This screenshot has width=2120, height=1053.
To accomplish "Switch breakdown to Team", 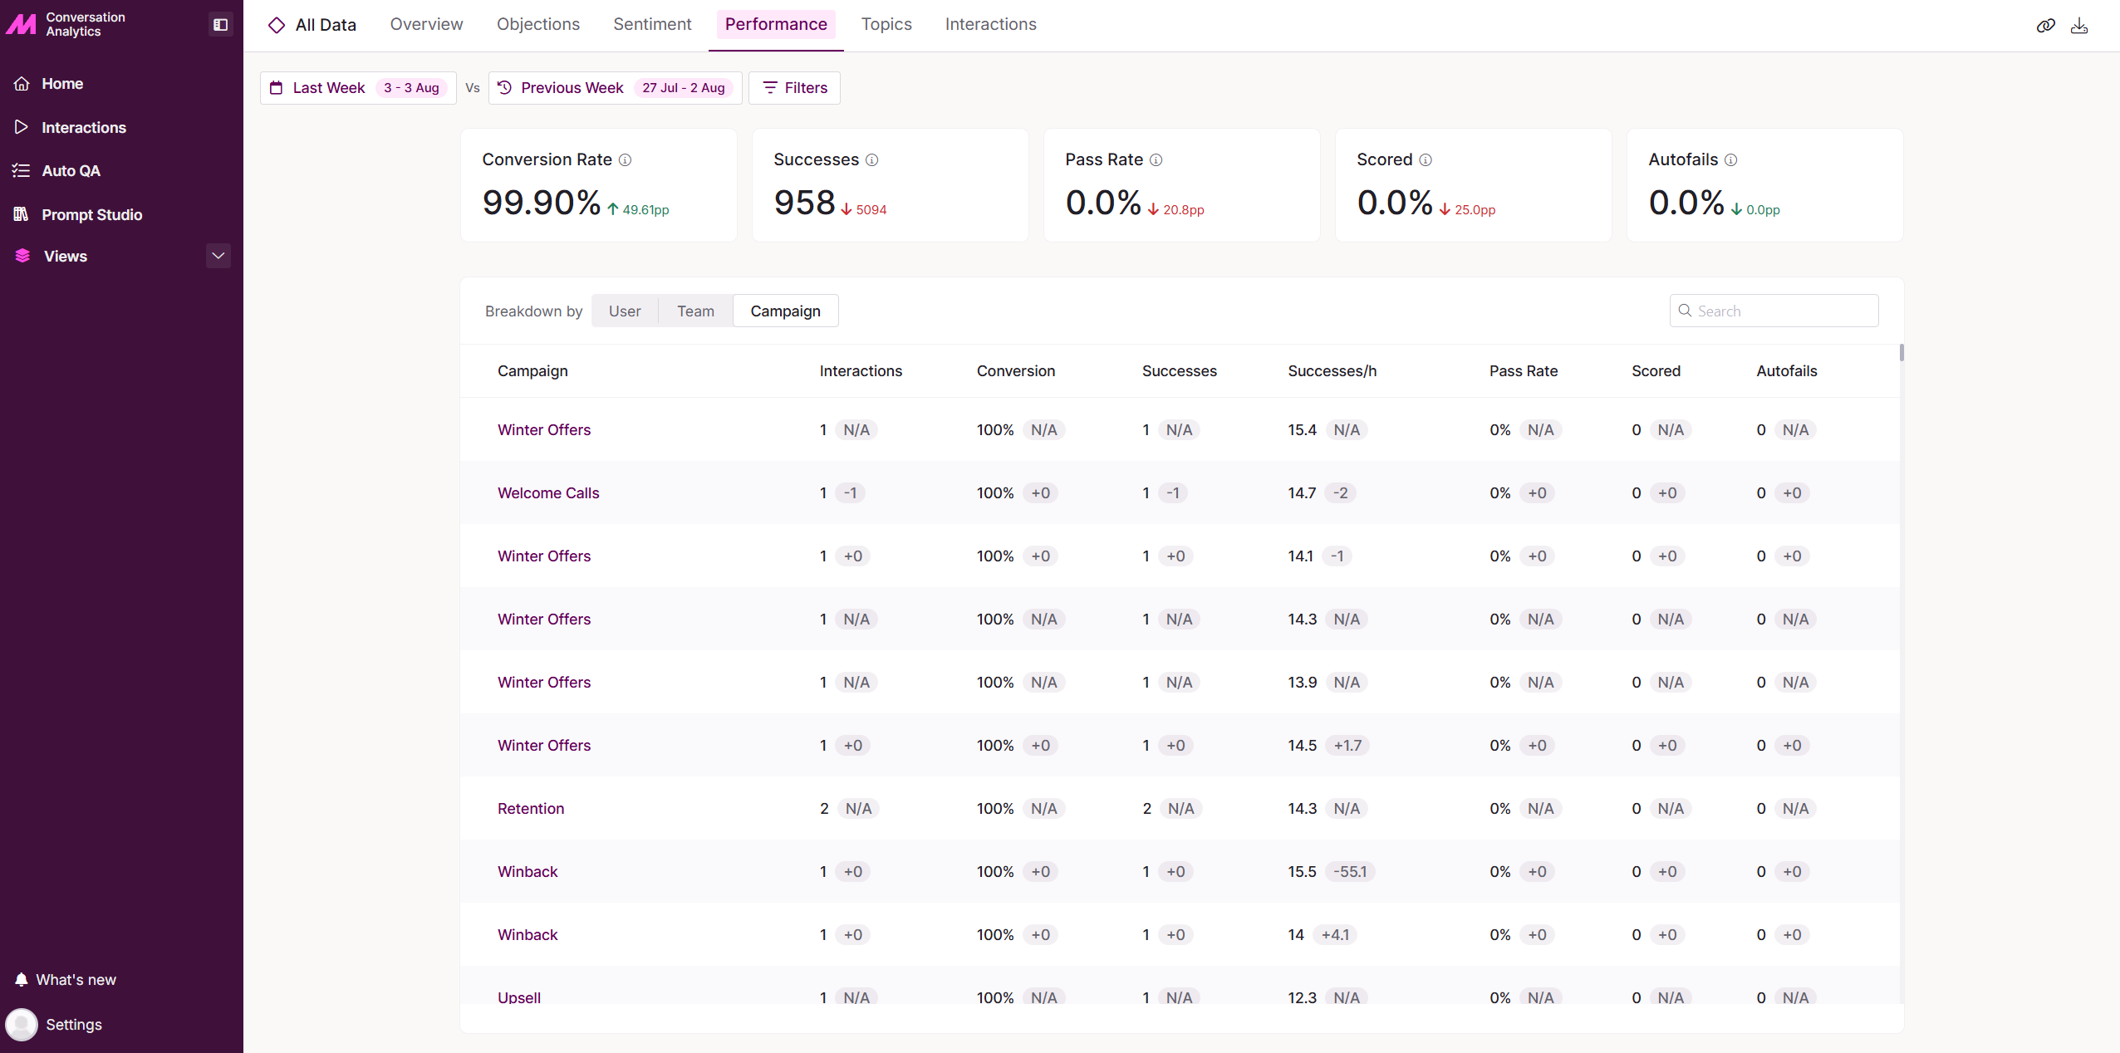I will click(x=695, y=311).
